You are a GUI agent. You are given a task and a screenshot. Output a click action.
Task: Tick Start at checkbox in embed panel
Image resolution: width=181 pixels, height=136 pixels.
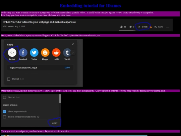(x=4, y=97)
